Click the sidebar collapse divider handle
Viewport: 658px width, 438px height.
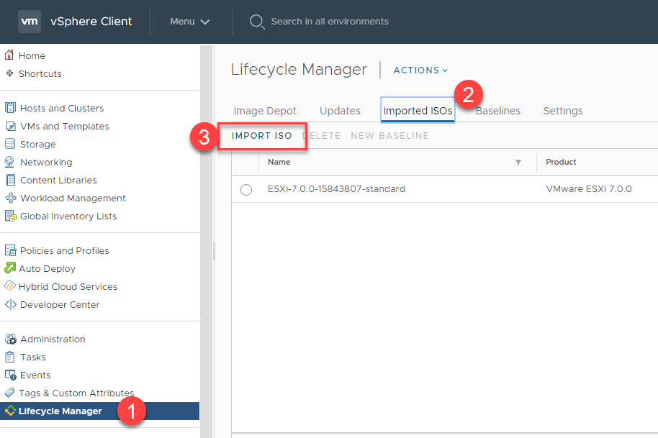tap(214, 251)
